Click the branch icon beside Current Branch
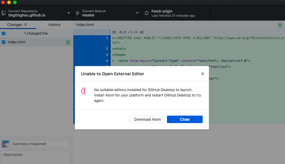This screenshot has height=164, width=285. pos(78,13)
